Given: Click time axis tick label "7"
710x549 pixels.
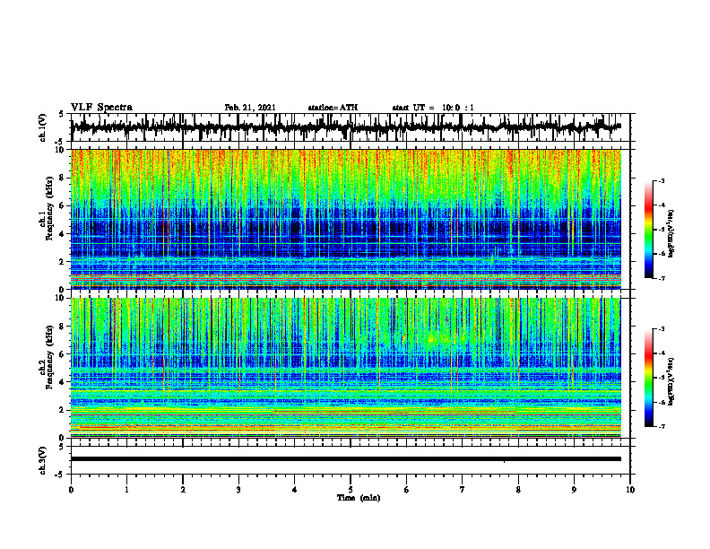Looking at the screenshot, I should [463, 490].
